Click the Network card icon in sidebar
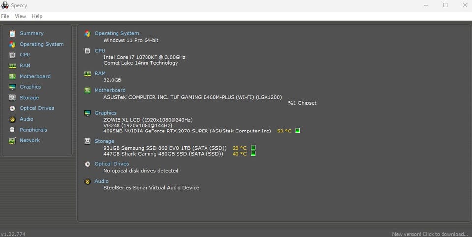The height and width of the screenshot is (237, 472). 12,140
